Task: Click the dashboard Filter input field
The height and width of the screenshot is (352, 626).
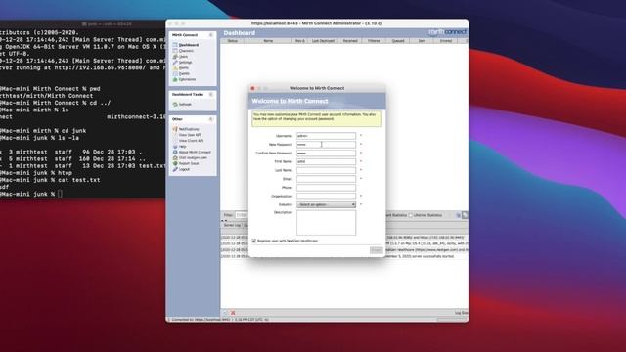Action: pos(242,215)
